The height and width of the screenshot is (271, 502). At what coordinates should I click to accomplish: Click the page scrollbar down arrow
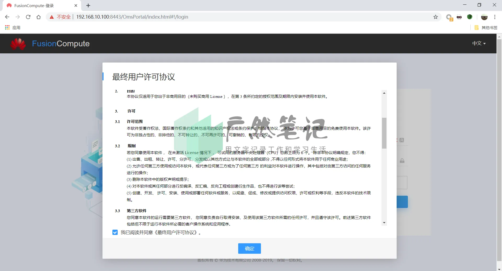pos(499,269)
